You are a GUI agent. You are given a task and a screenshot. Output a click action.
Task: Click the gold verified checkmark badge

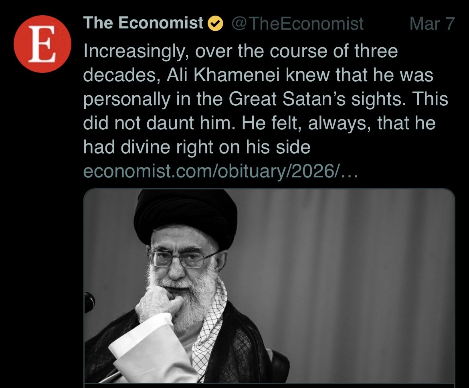point(216,24)
